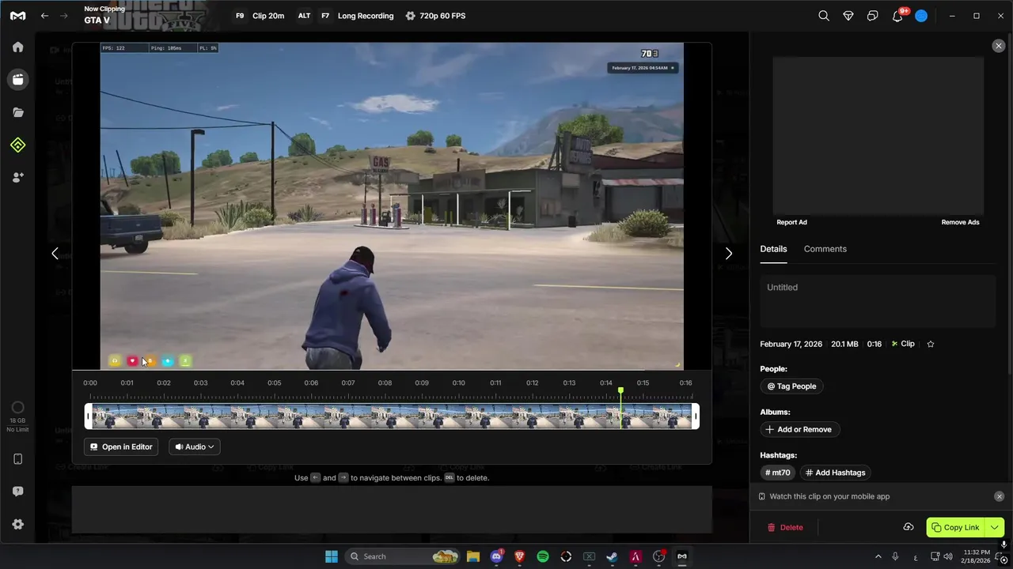Dismiss the mobile app banner
Screen dimensions: 1013x569
(999, 496)
